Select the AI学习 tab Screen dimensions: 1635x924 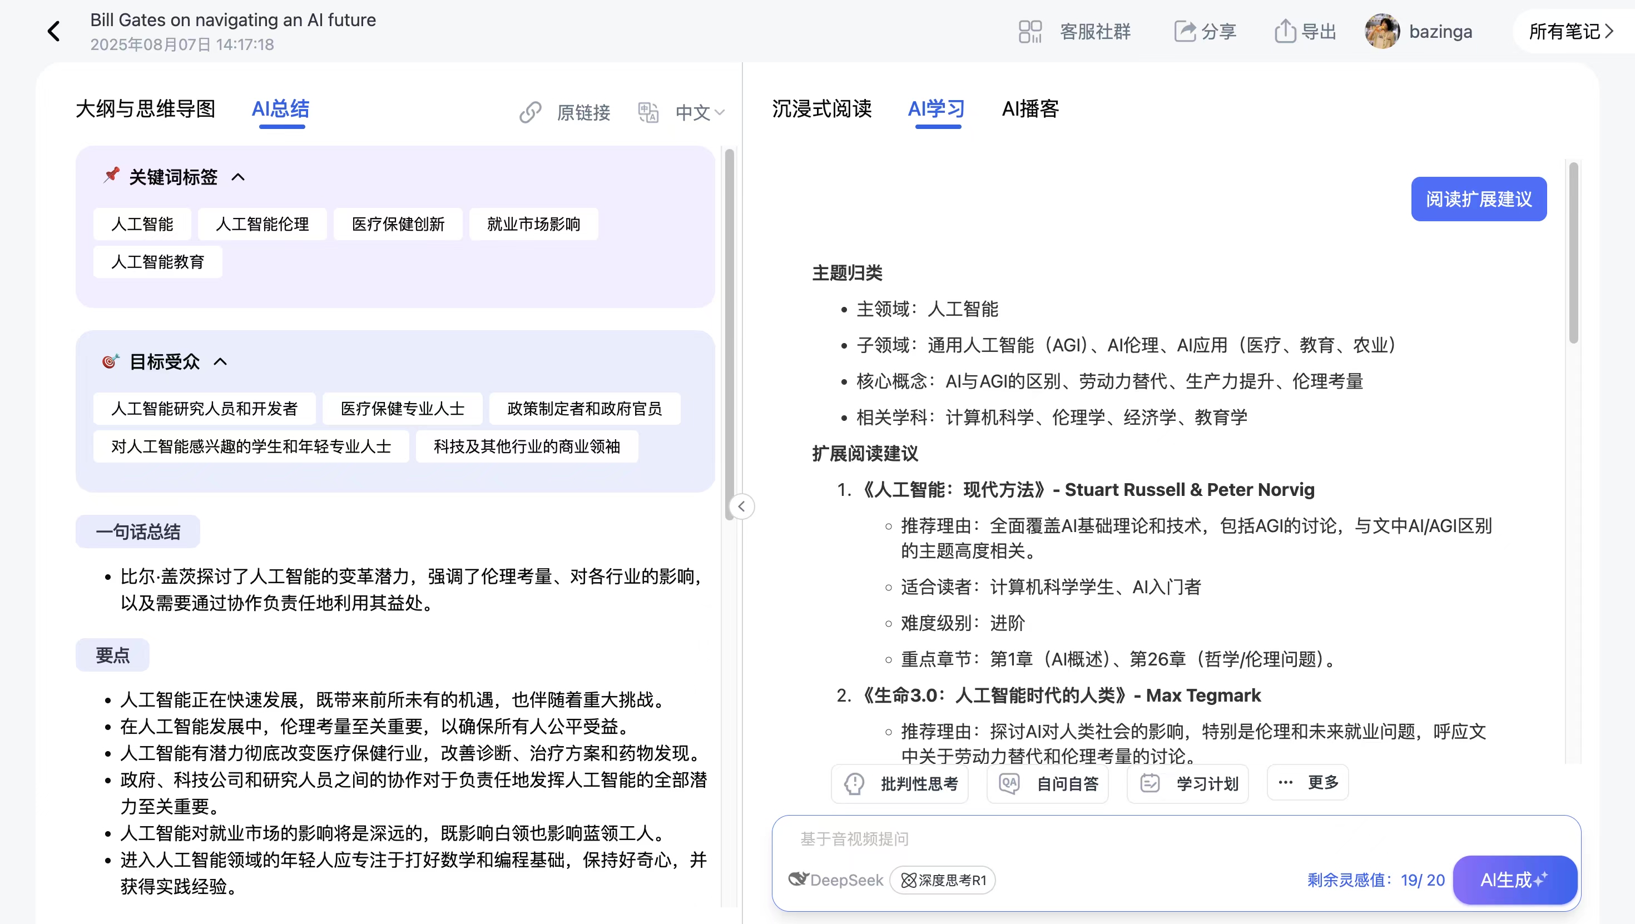pyautogui.click(x=936, y=108)
